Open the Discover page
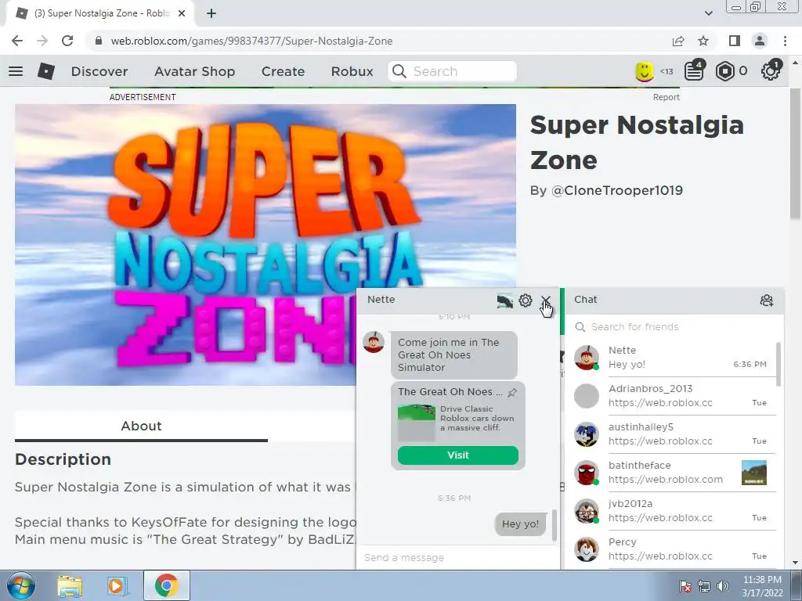 (x=99, y=71)
